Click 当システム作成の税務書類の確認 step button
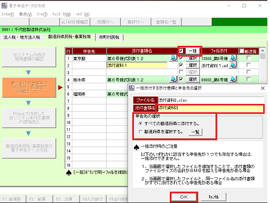 click(29, 57)
